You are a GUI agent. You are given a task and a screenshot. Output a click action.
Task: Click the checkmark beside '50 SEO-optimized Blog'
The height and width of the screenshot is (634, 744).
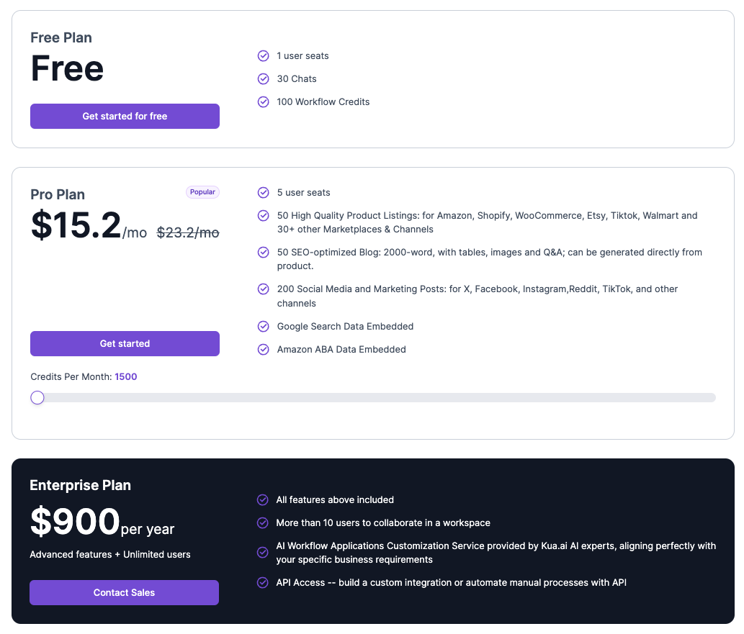coord(264,253)
